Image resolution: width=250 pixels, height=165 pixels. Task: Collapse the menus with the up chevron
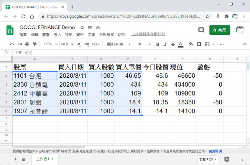click(x=245, y=44)
